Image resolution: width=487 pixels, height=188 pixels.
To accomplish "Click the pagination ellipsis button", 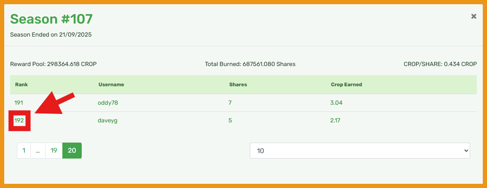I will pyautogui.click(x=38, y=151).
